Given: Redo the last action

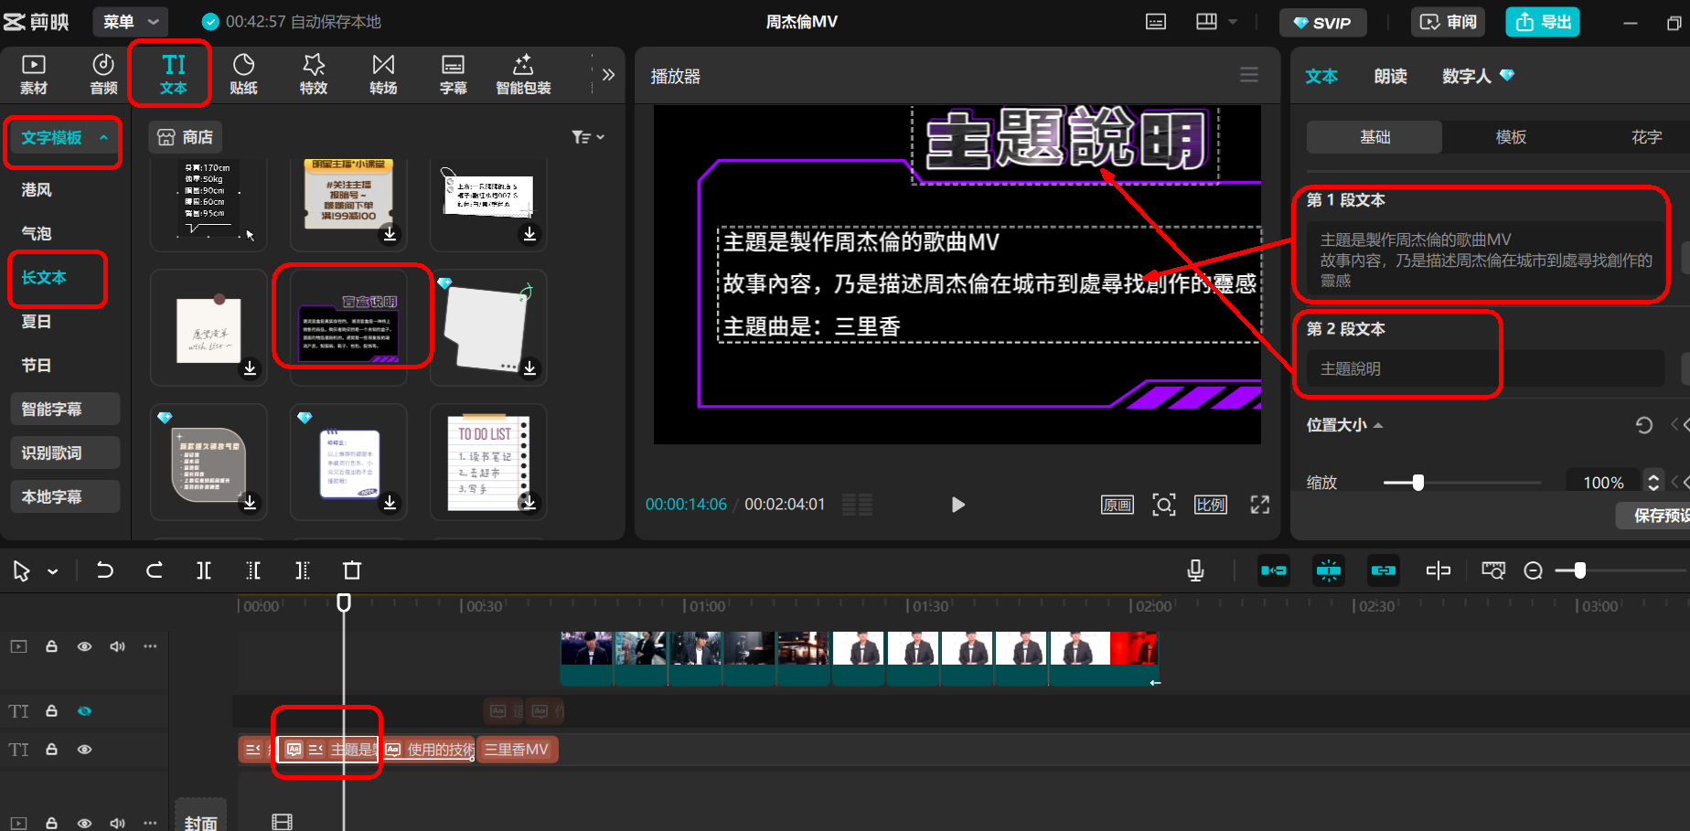Looking at the screenshot, I should tap(154, 570).
